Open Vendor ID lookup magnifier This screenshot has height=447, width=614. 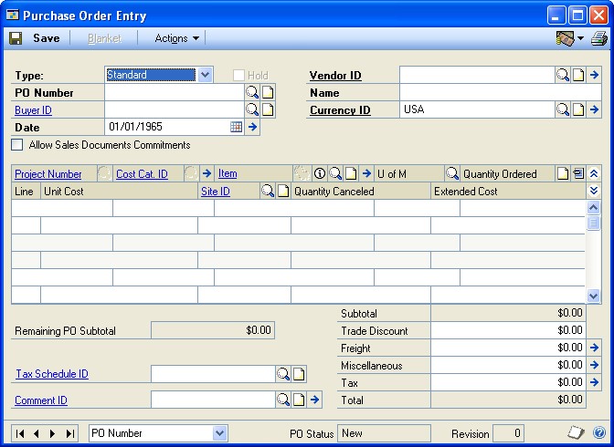pos(563,75)
